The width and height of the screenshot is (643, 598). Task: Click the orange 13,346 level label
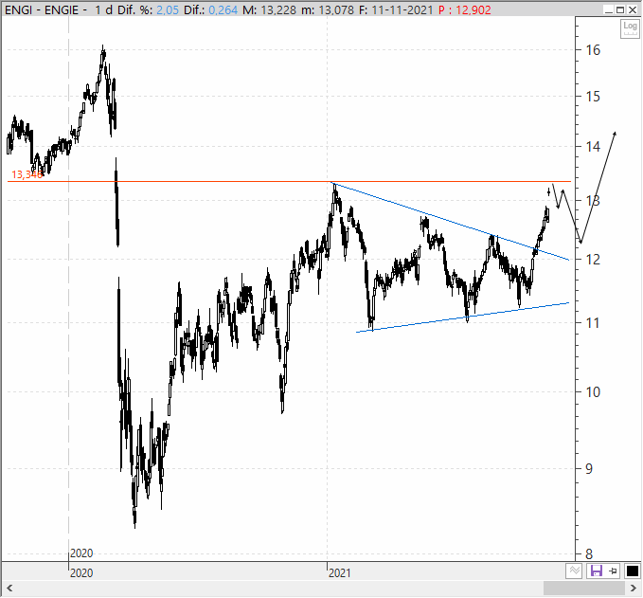click(27, 174)
